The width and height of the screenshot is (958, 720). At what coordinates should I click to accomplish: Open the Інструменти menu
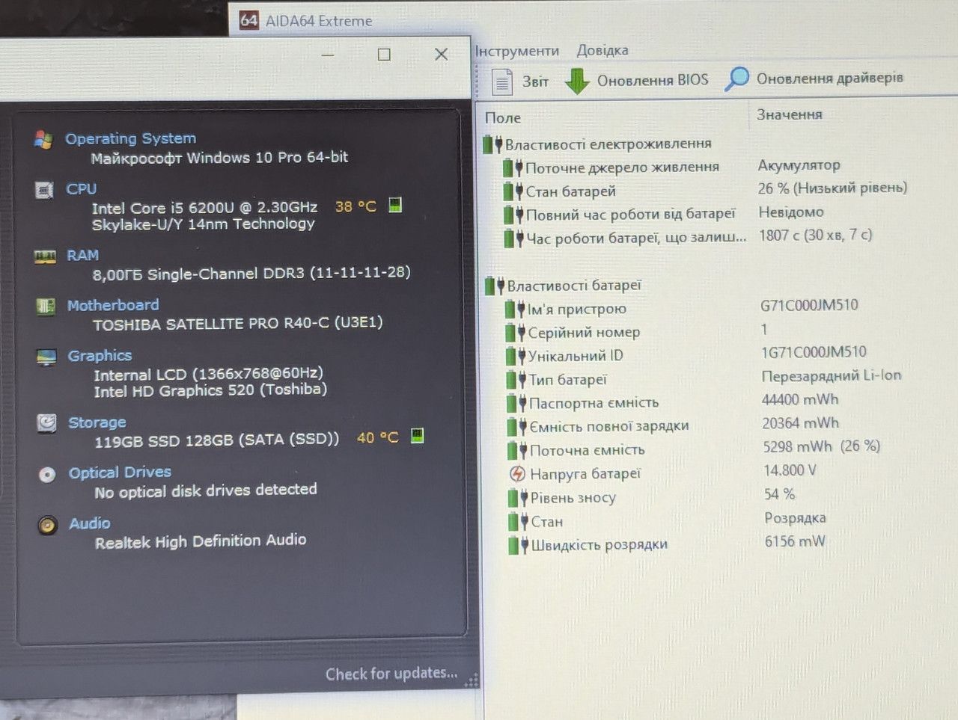click(x=517, y=51)
